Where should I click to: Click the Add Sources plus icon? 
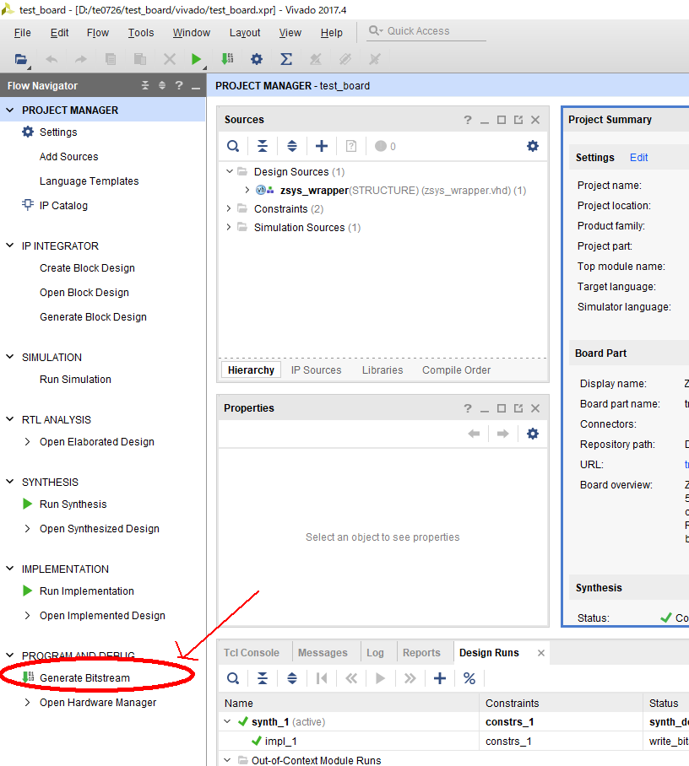(322, 146)
